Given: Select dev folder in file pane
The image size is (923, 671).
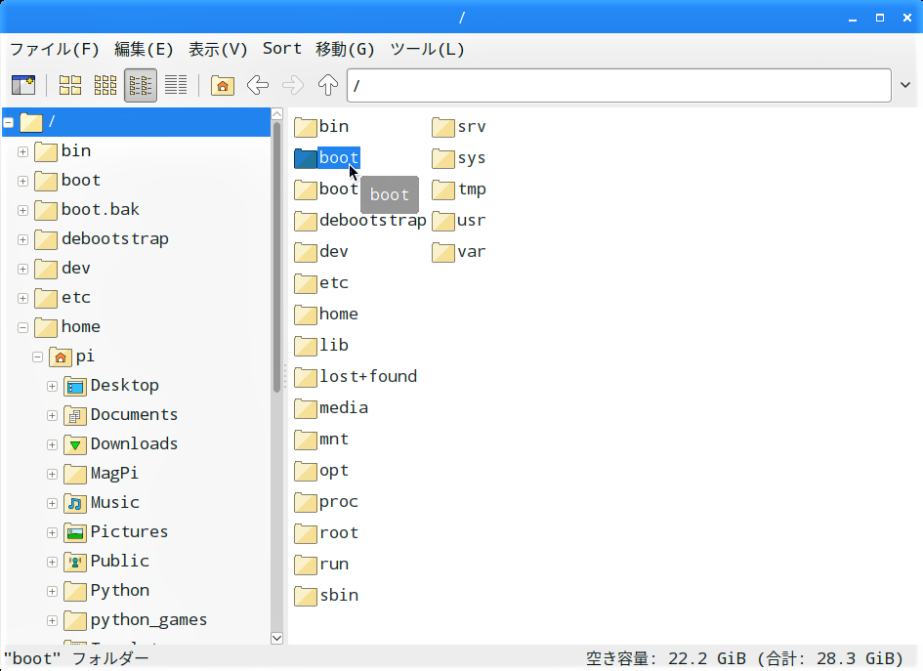Looking at the screenshot, I should 321,251.
